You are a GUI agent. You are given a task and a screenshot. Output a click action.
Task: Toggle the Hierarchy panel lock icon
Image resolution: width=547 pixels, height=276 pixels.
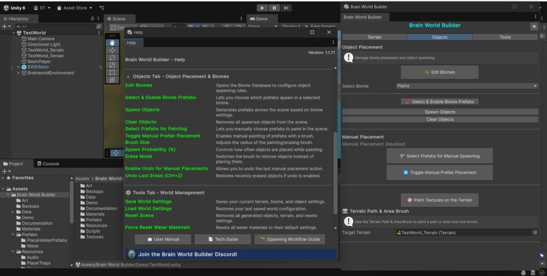92,19
